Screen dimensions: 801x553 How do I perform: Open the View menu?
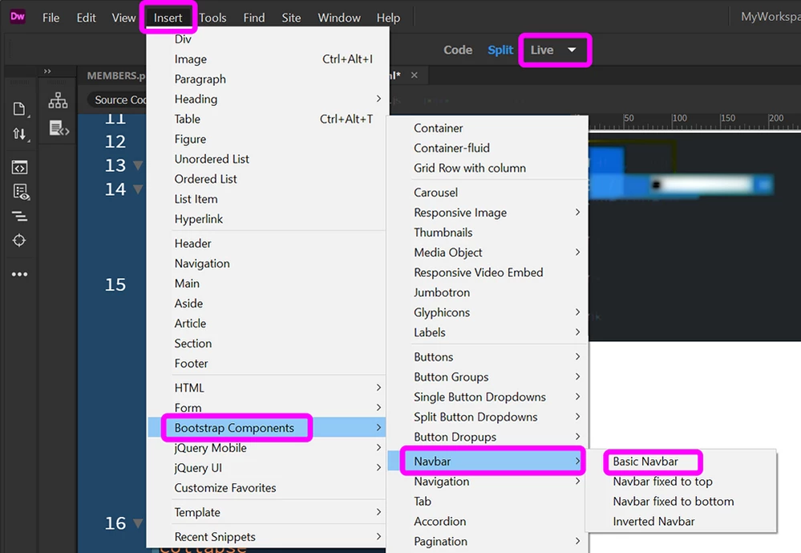pyautogui.click(x=123, y=18)
